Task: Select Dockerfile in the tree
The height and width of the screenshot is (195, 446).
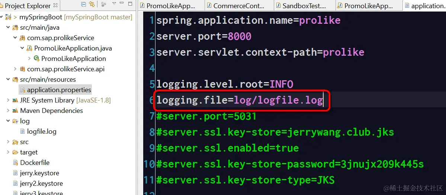Action: 35,163
